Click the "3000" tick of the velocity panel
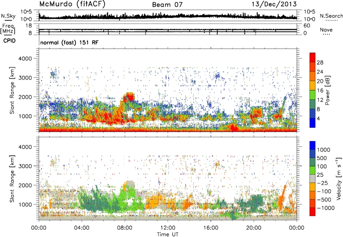343x237 pixels. [25, 166]
